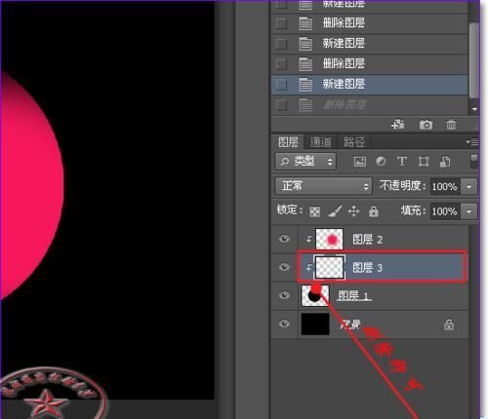488x419 pixels.
Task: Enable the smart object filter icon
Action: [x=445, y=162]
